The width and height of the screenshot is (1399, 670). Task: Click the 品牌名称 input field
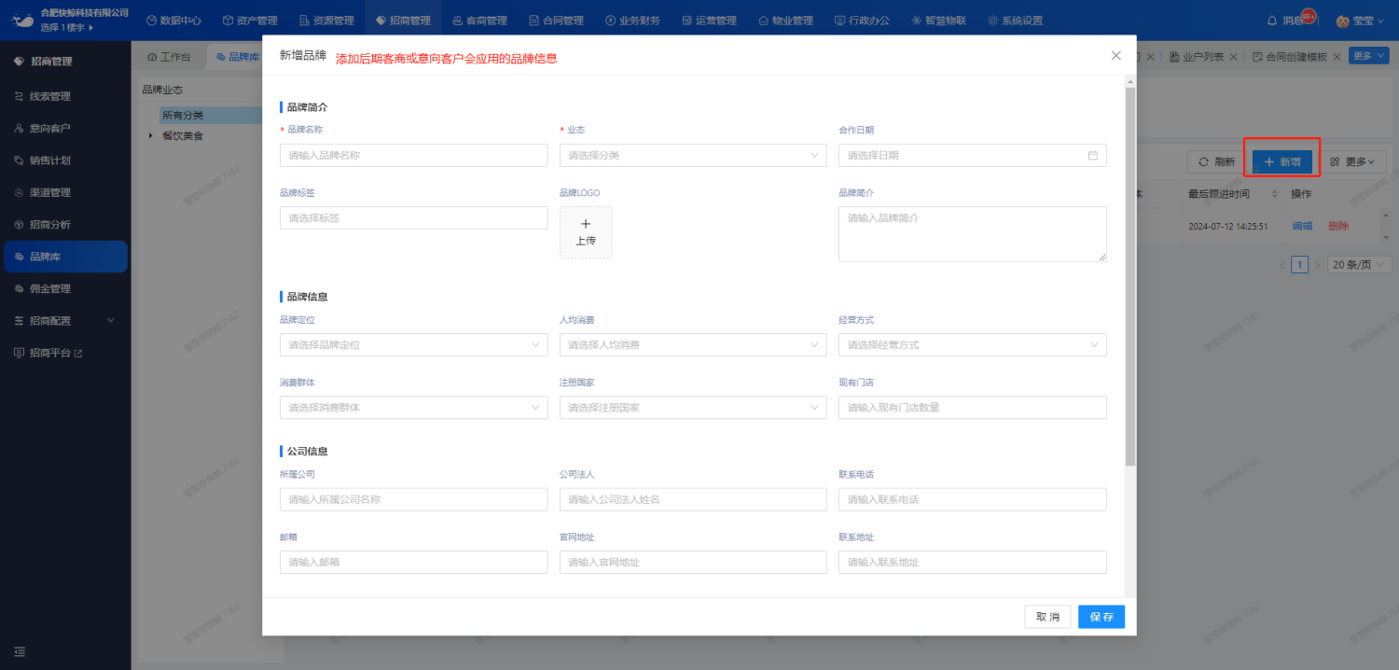pos(413,156)
